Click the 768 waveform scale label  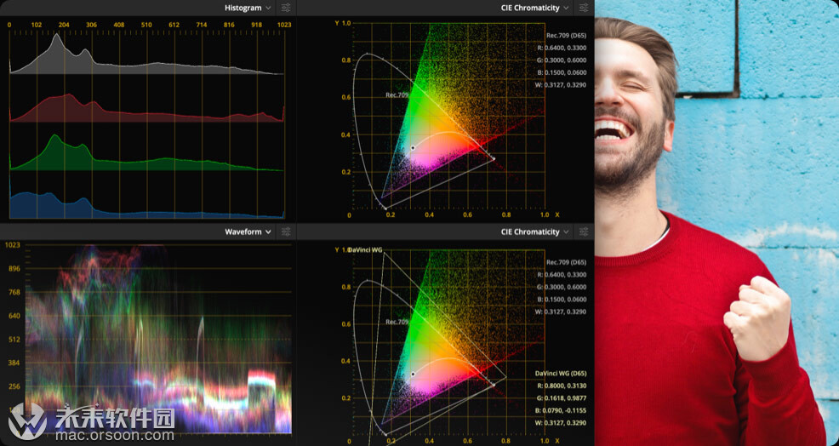point(14,292)
